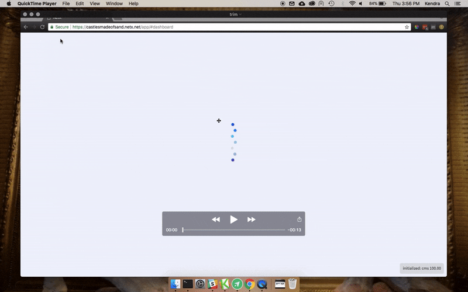Bookmark the page with the star icon
Image resolution: width=468 pixels, height=292 pixels.
pyautogui.click(x=407, y=27)
